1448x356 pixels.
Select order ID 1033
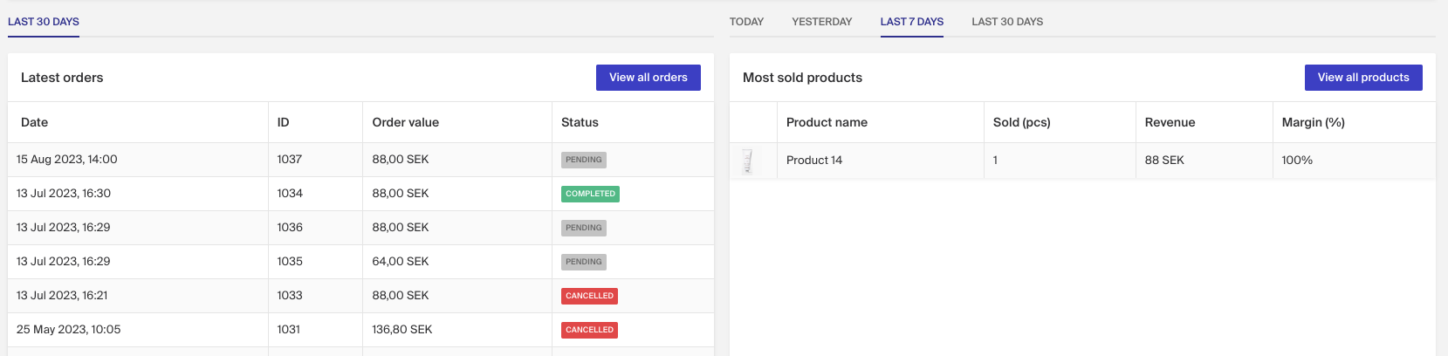290,296
